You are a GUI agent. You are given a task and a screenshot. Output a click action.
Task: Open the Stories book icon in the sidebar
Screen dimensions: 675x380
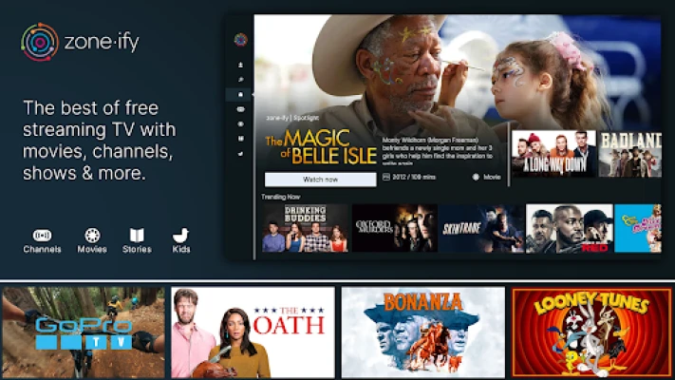[240, 139]
